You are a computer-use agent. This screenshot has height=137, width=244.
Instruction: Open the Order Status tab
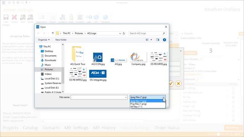click(167, 128)
